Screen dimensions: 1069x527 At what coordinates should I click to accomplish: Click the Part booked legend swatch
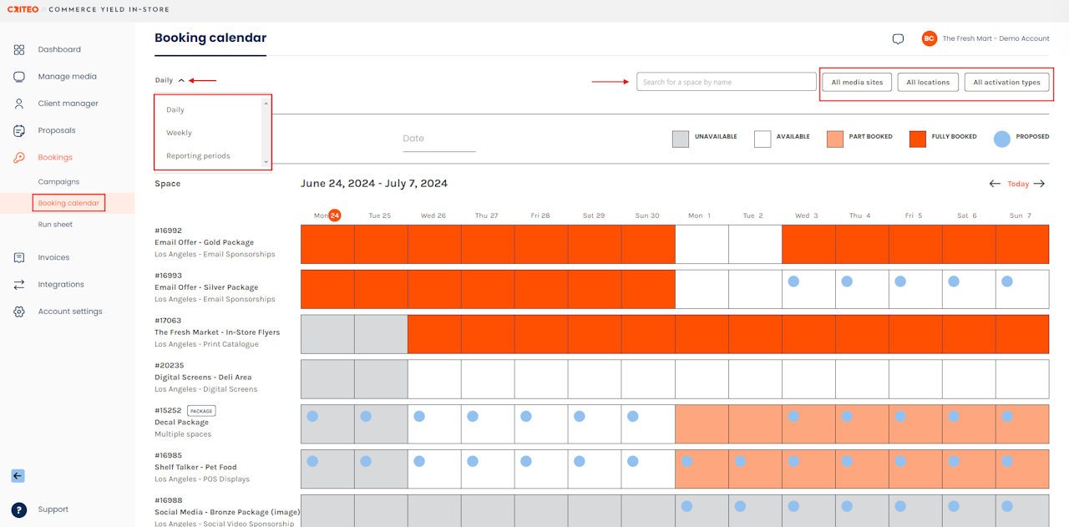(x=835, y=139)
